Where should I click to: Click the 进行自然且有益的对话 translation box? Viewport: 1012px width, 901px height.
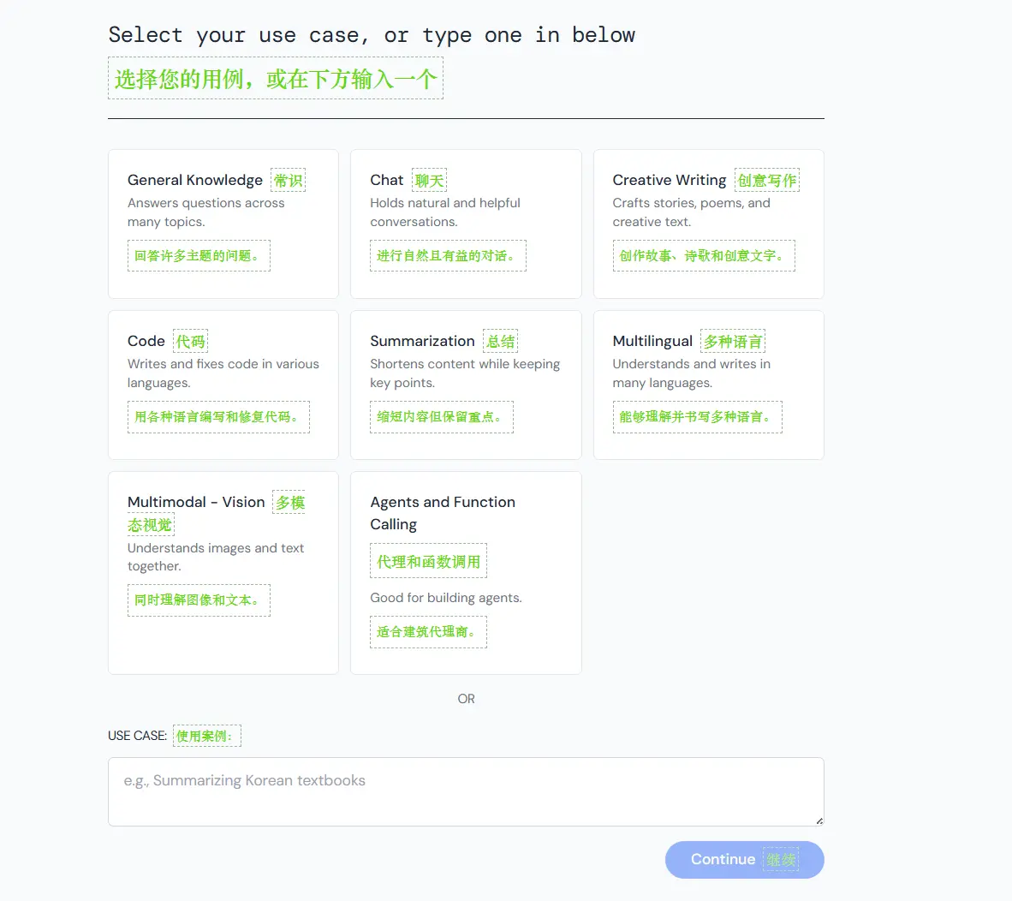point(448,256)
